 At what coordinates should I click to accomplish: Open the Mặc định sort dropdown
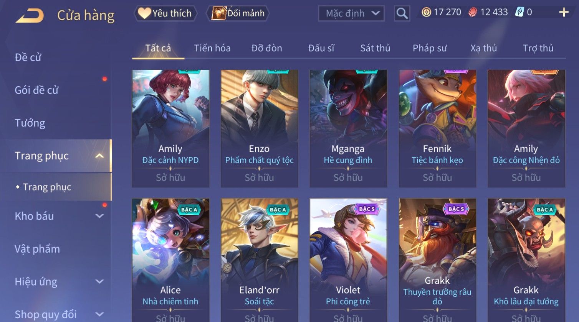tap(351, 13)
